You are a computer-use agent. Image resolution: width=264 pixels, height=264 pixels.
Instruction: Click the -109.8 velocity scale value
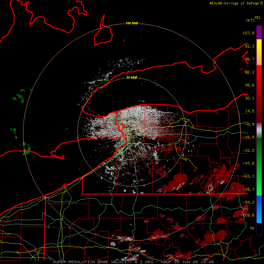pos(248,215)
